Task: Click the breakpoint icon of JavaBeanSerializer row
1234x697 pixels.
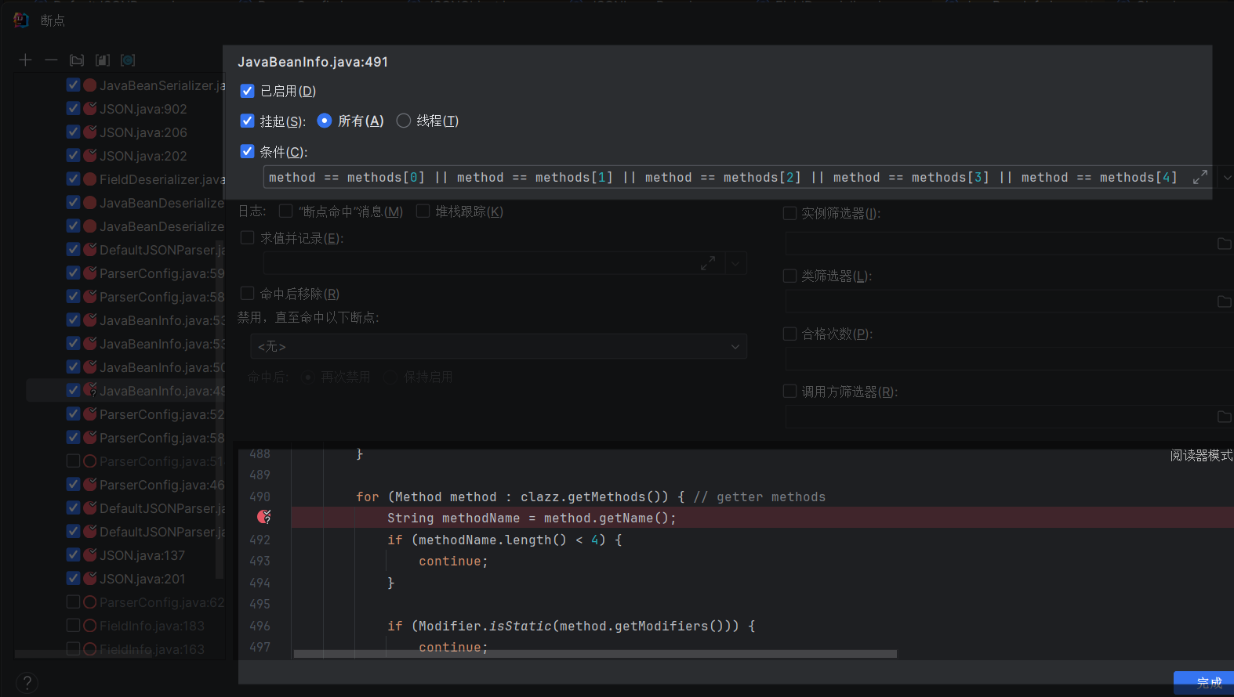Action: [90, 85]
